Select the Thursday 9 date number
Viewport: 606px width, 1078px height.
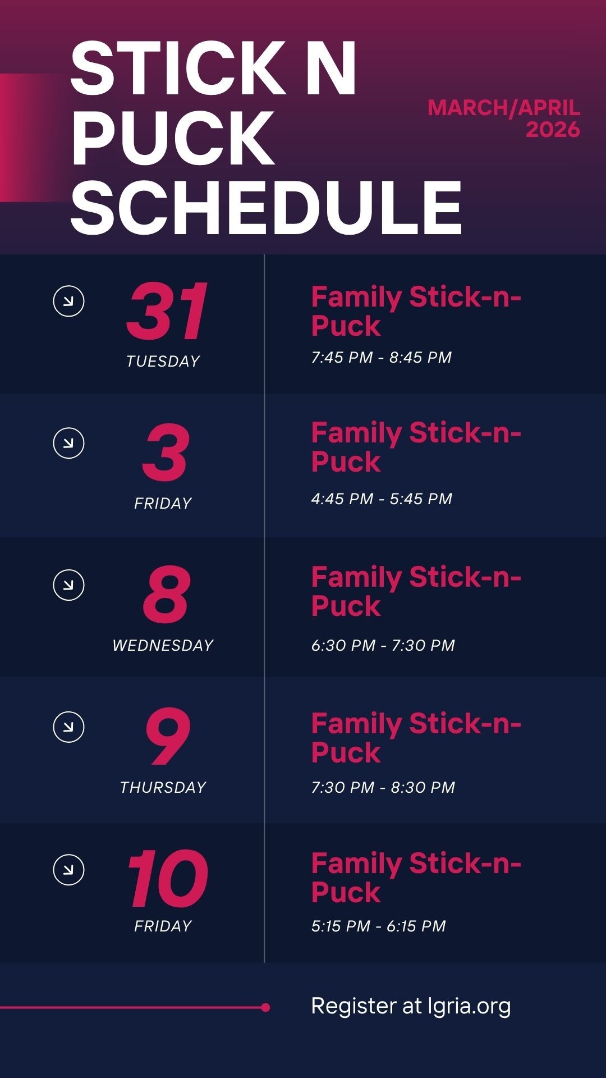[x=168, y=736]
